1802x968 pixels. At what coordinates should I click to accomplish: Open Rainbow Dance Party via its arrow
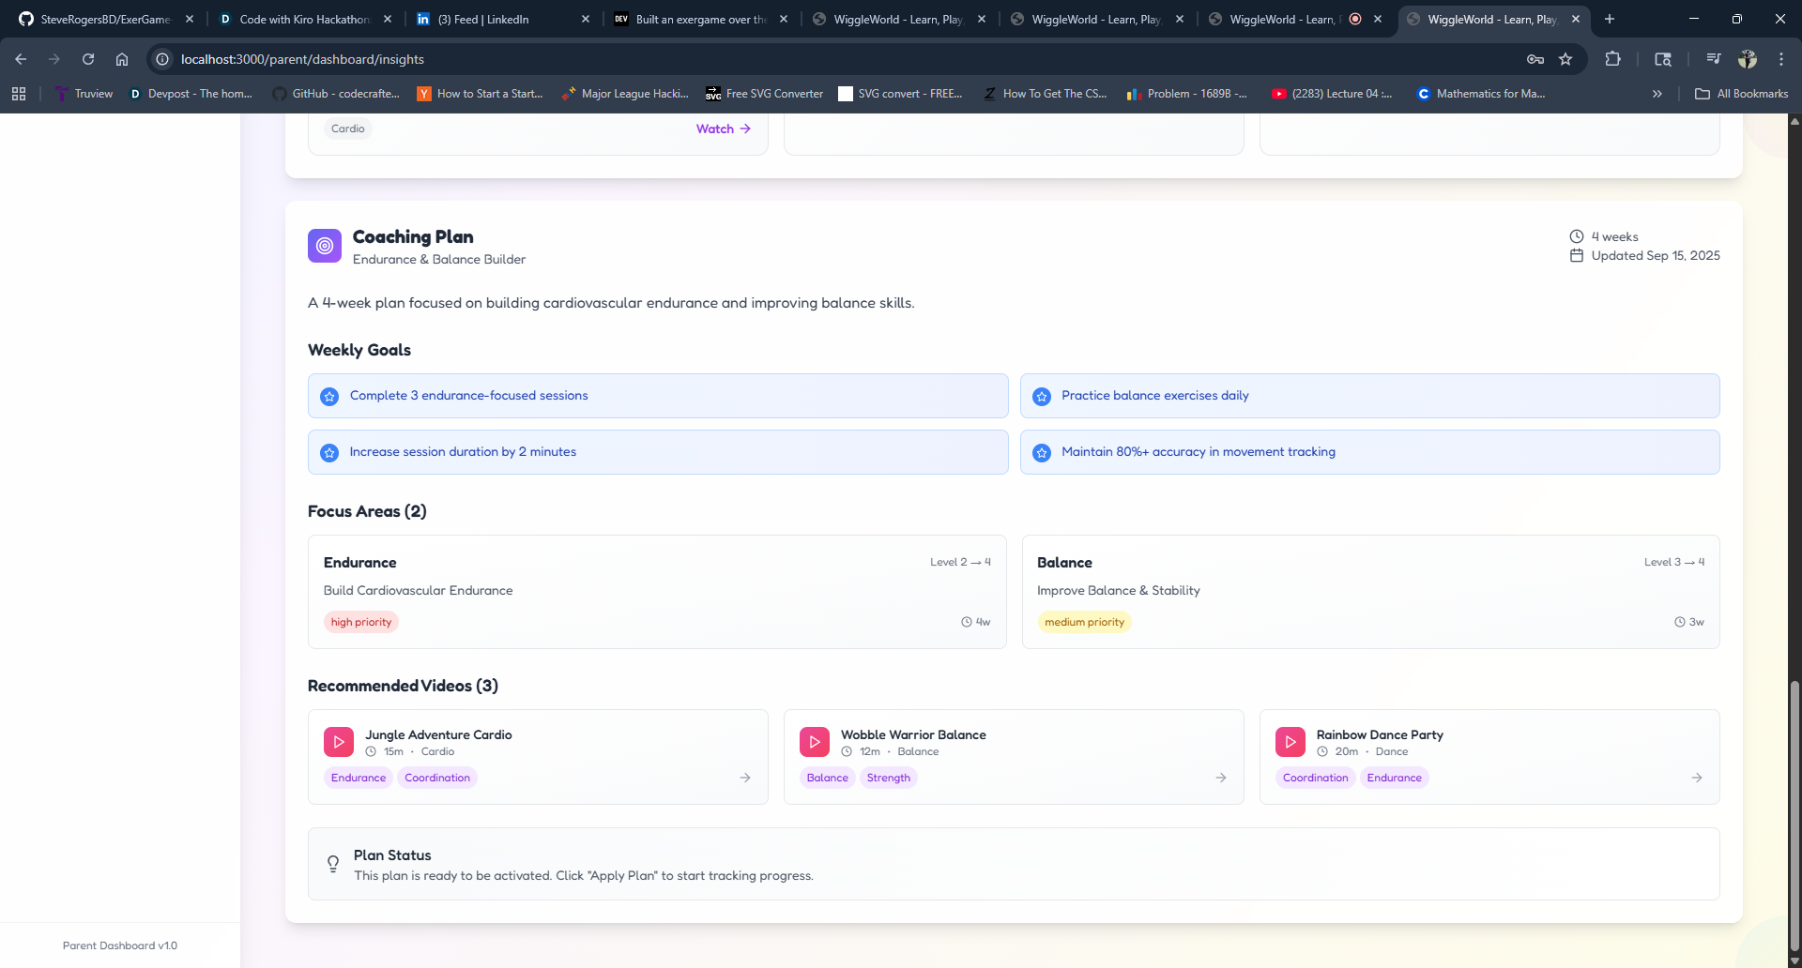coord(1697,778)
